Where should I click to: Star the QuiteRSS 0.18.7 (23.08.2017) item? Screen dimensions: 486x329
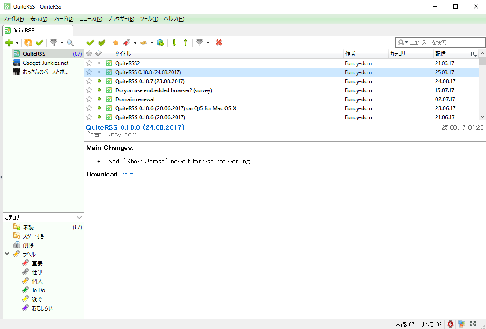[89, 81]
